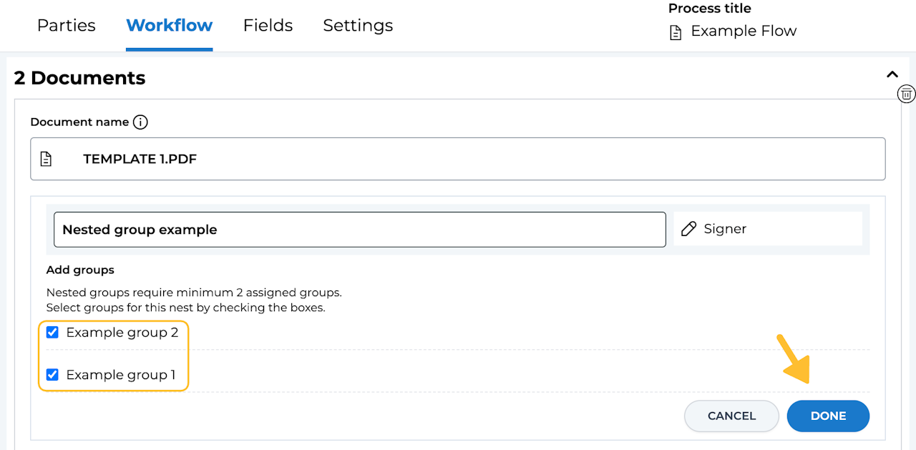Collapse the 2 Documents section chevron

coord(892,74)
